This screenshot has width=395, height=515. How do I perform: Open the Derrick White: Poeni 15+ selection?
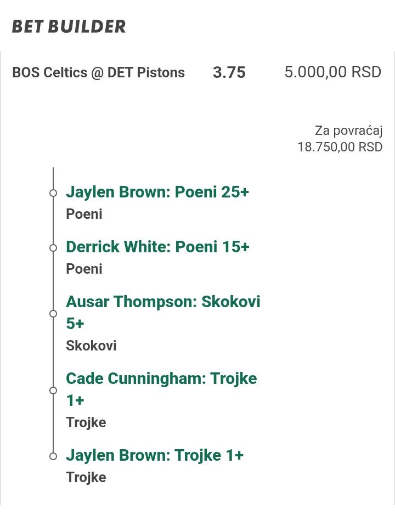pyautogui.click(x=157, y=247)
